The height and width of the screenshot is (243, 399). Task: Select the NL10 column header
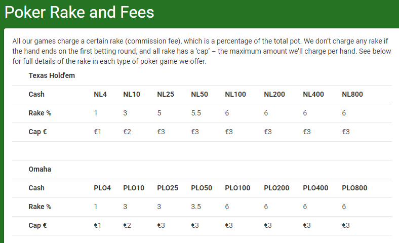point(132,94)
